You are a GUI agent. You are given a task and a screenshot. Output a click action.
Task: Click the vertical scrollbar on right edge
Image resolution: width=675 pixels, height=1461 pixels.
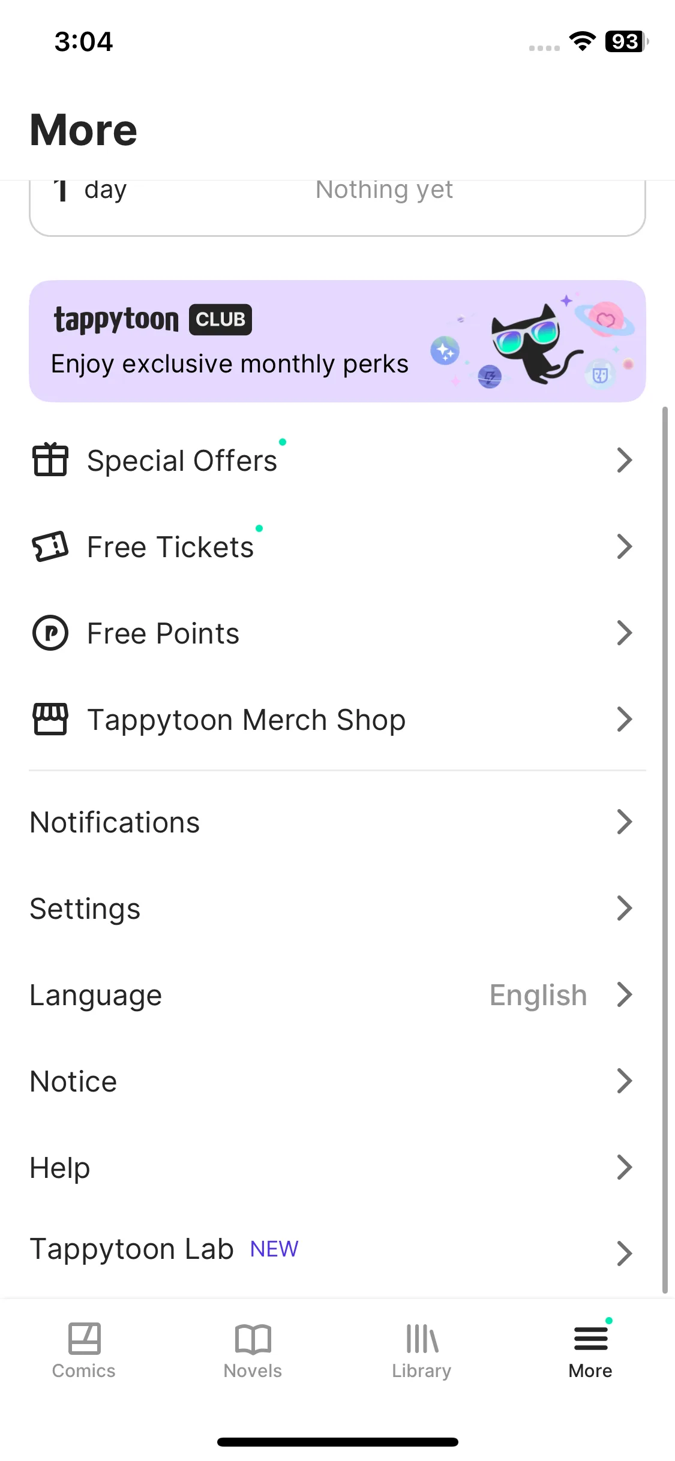(665, 850)
